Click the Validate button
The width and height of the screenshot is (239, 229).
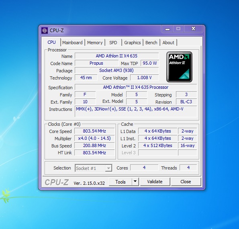(x=155, y=182)
